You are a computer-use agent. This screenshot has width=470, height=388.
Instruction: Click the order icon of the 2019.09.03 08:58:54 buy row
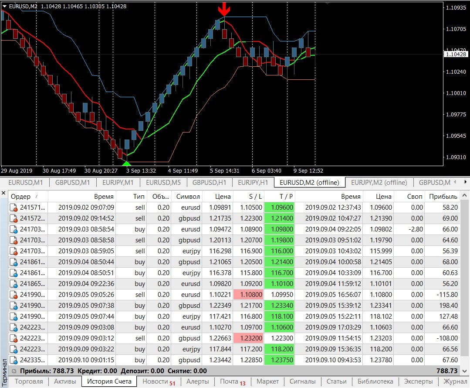click(14, 229)
